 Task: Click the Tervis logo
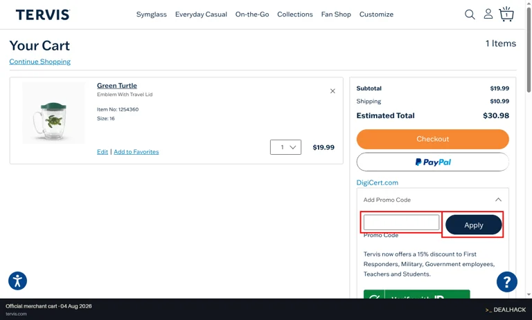(43, 15)
